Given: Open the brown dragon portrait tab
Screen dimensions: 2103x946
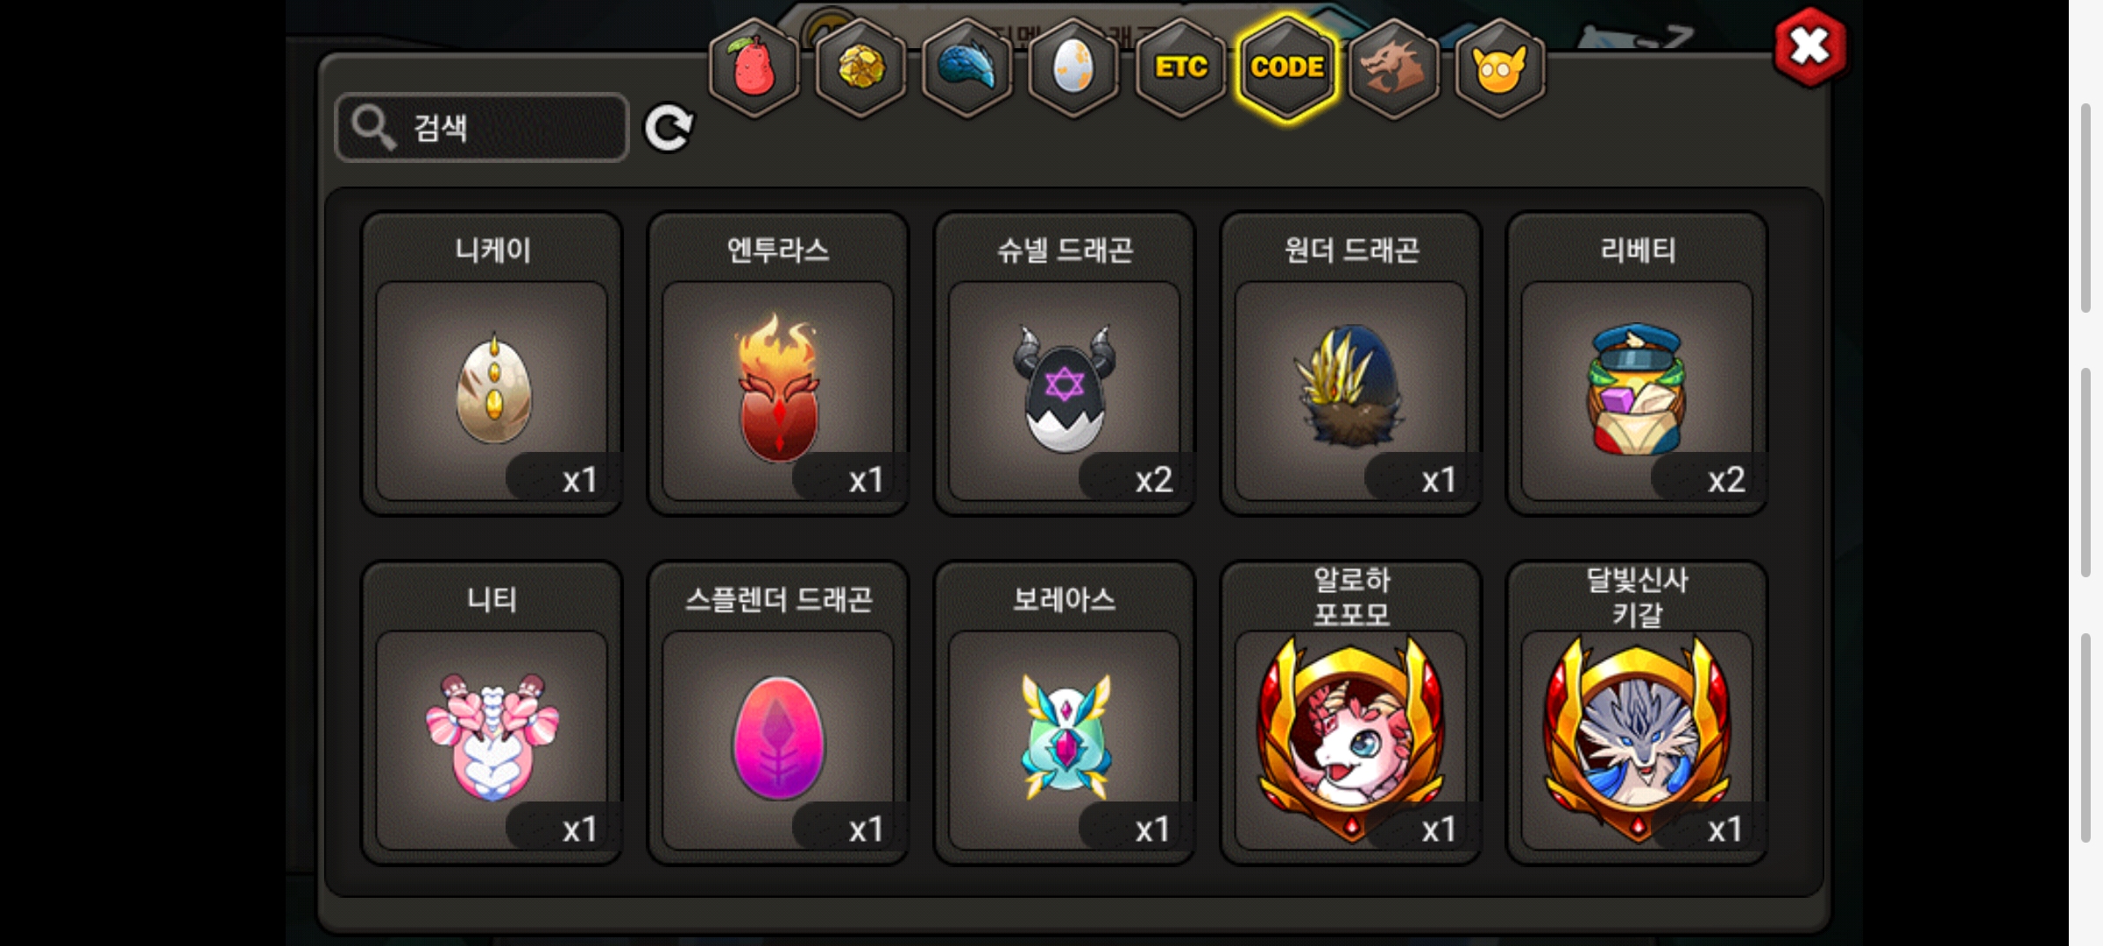Looking at the screenshot, I should coord(1394,67).
